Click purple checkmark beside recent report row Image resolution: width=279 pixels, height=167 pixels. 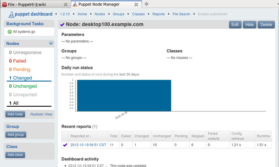[65, 145]
